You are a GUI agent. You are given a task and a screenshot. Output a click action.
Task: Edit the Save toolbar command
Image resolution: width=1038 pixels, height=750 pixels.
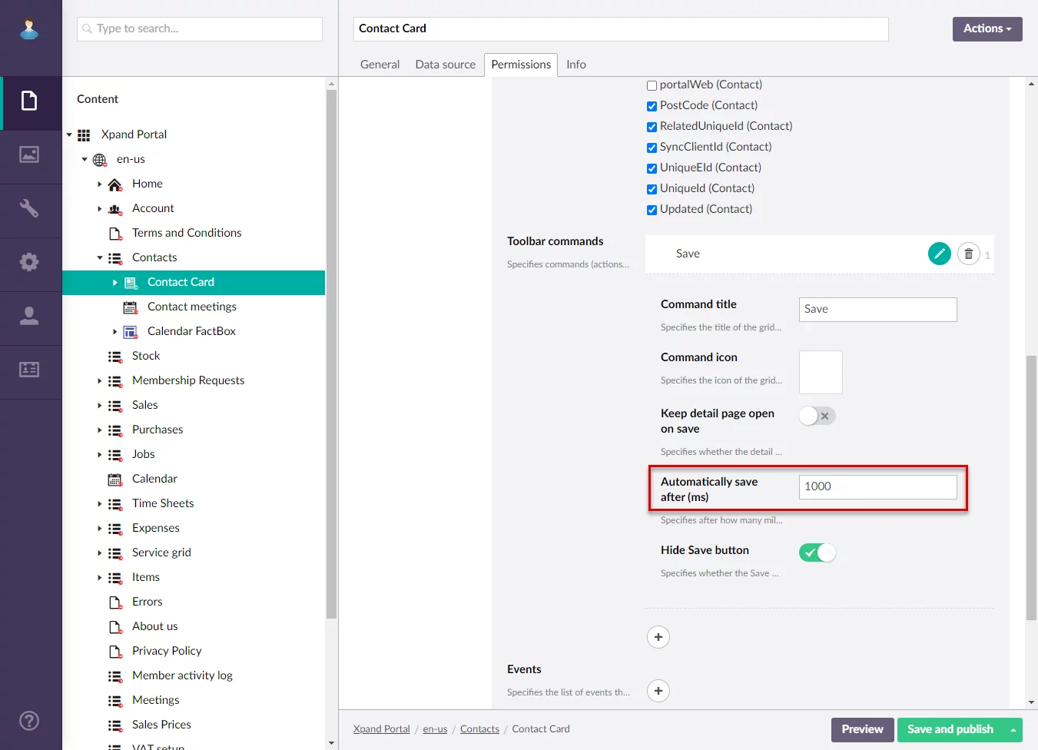(939, 254)
